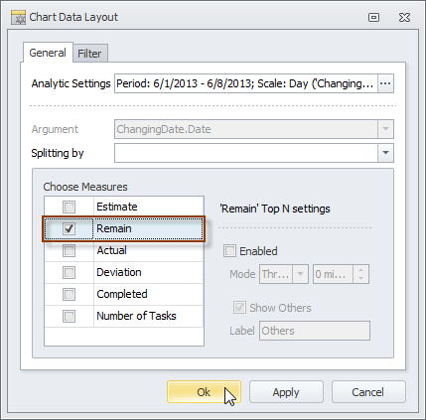Screen dimensions: 426x420
Task: Uncheck the Remain measure checkbox
Action: [69, 228]
